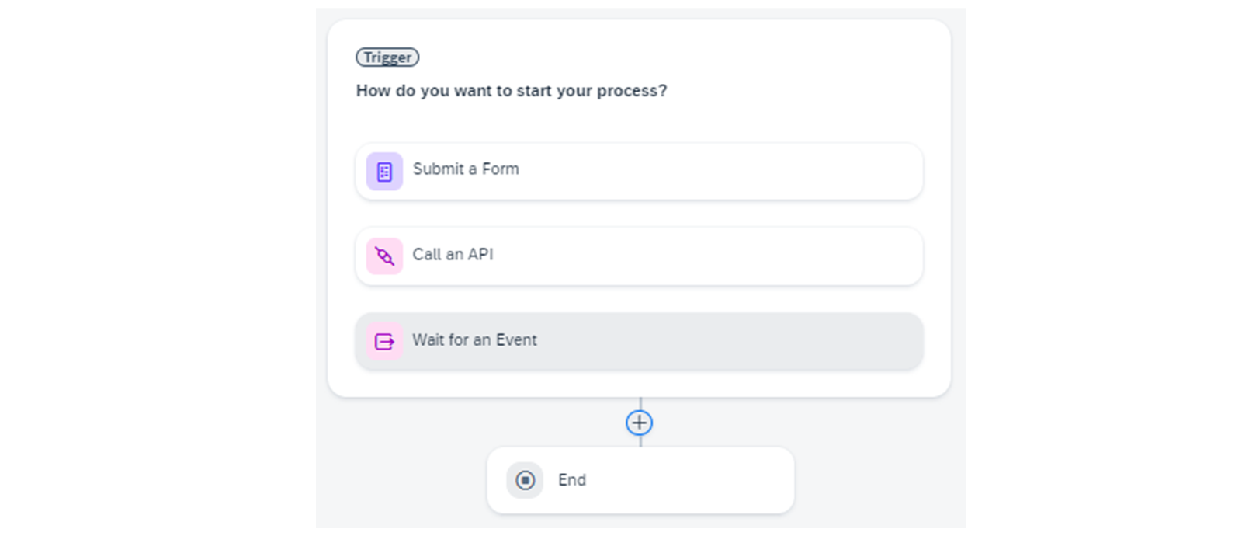Click the blank area of Submit a Form row
Image resolution: width=1242 pixels, height=536 pixels.
[x=722, y=172]
